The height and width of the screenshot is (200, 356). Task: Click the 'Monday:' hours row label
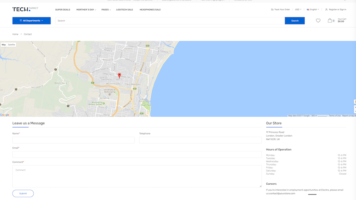pos(271,155)
